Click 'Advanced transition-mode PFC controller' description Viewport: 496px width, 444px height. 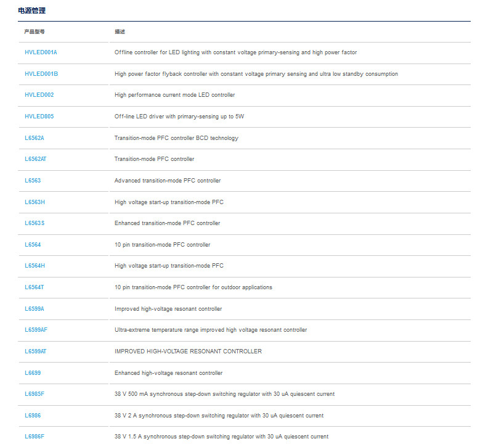click(168, 180)
